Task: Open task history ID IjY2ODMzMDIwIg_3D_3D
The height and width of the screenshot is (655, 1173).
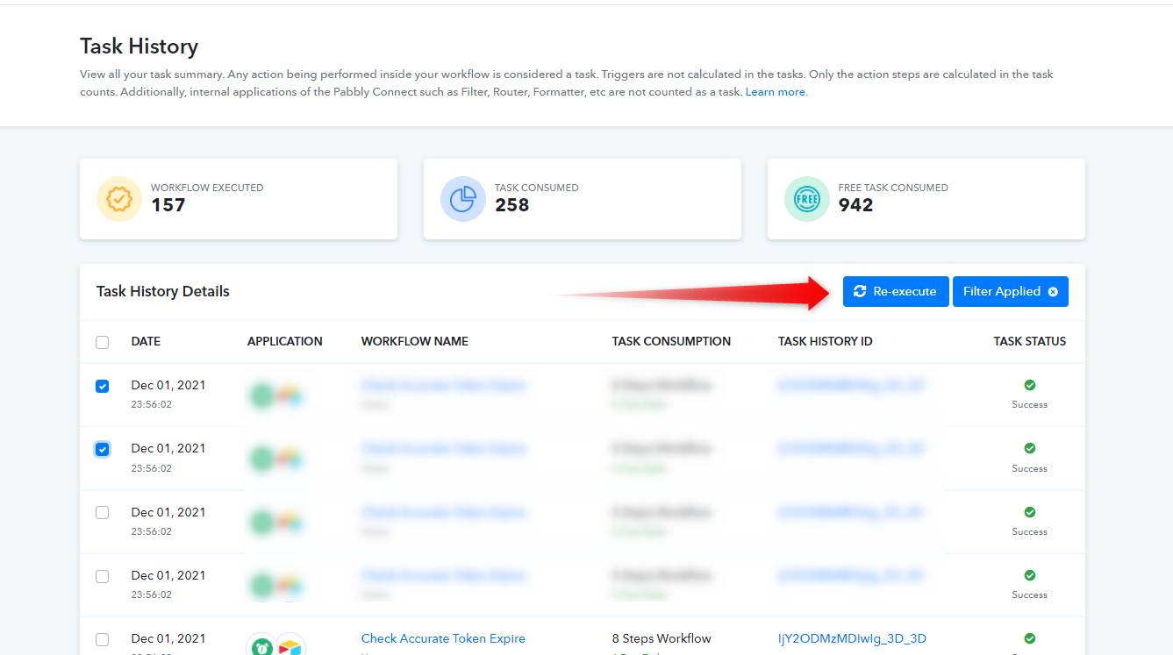Action: point(852,638)
